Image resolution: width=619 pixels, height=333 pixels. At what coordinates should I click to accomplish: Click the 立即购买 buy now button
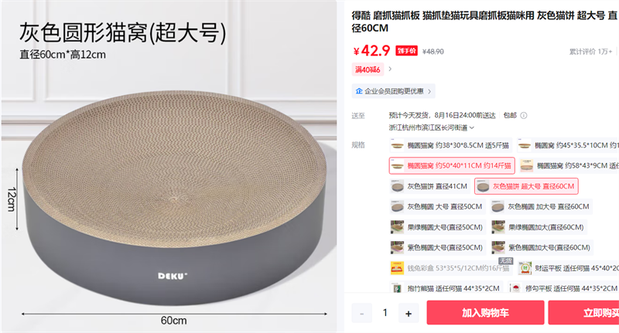coord(583,313)
